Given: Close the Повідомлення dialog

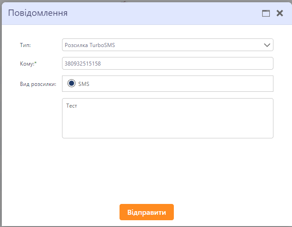Looking at the screenshot, I should (x=280, y=13).
